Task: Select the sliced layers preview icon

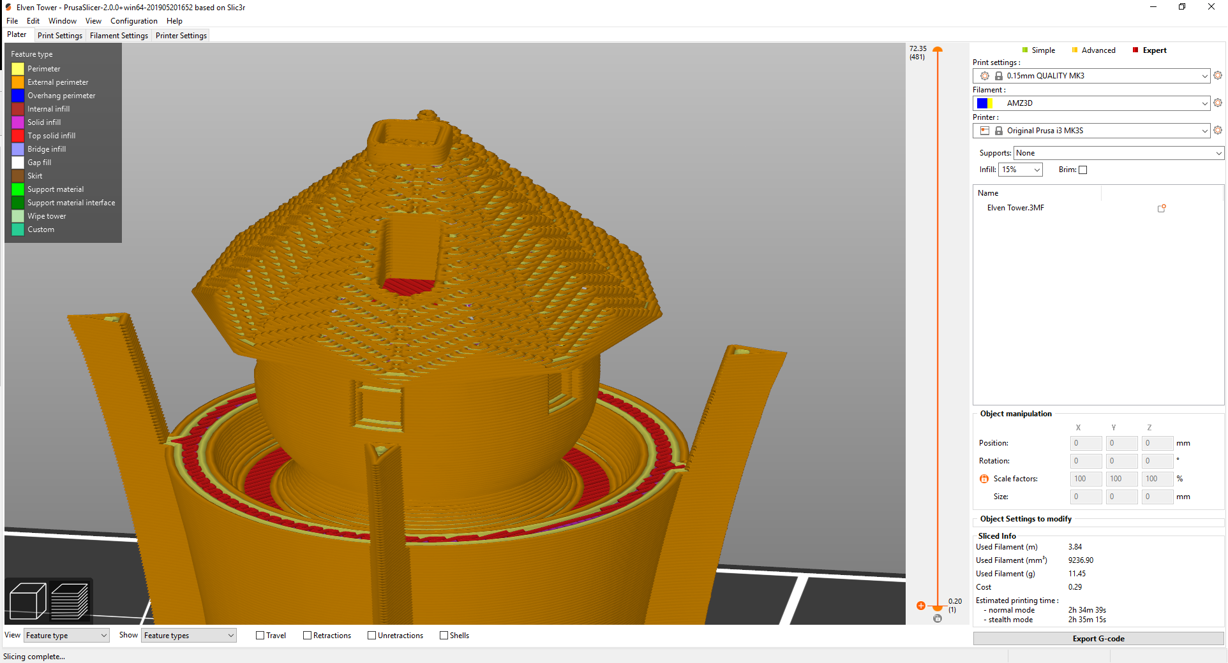Action: (x=70, y=601)
